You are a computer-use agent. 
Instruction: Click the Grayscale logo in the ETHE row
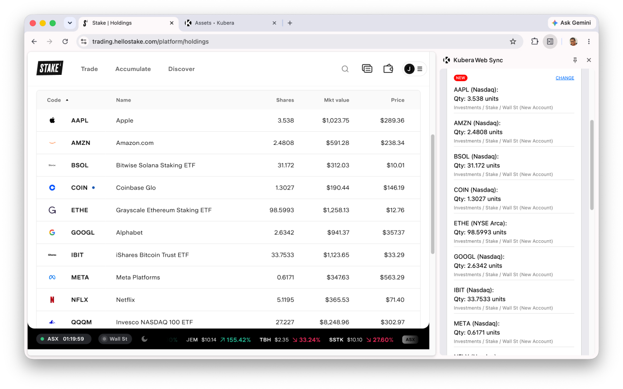(x=52, y=210)
